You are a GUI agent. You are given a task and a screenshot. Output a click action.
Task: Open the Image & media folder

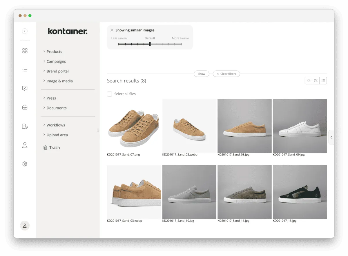(60, 81)
